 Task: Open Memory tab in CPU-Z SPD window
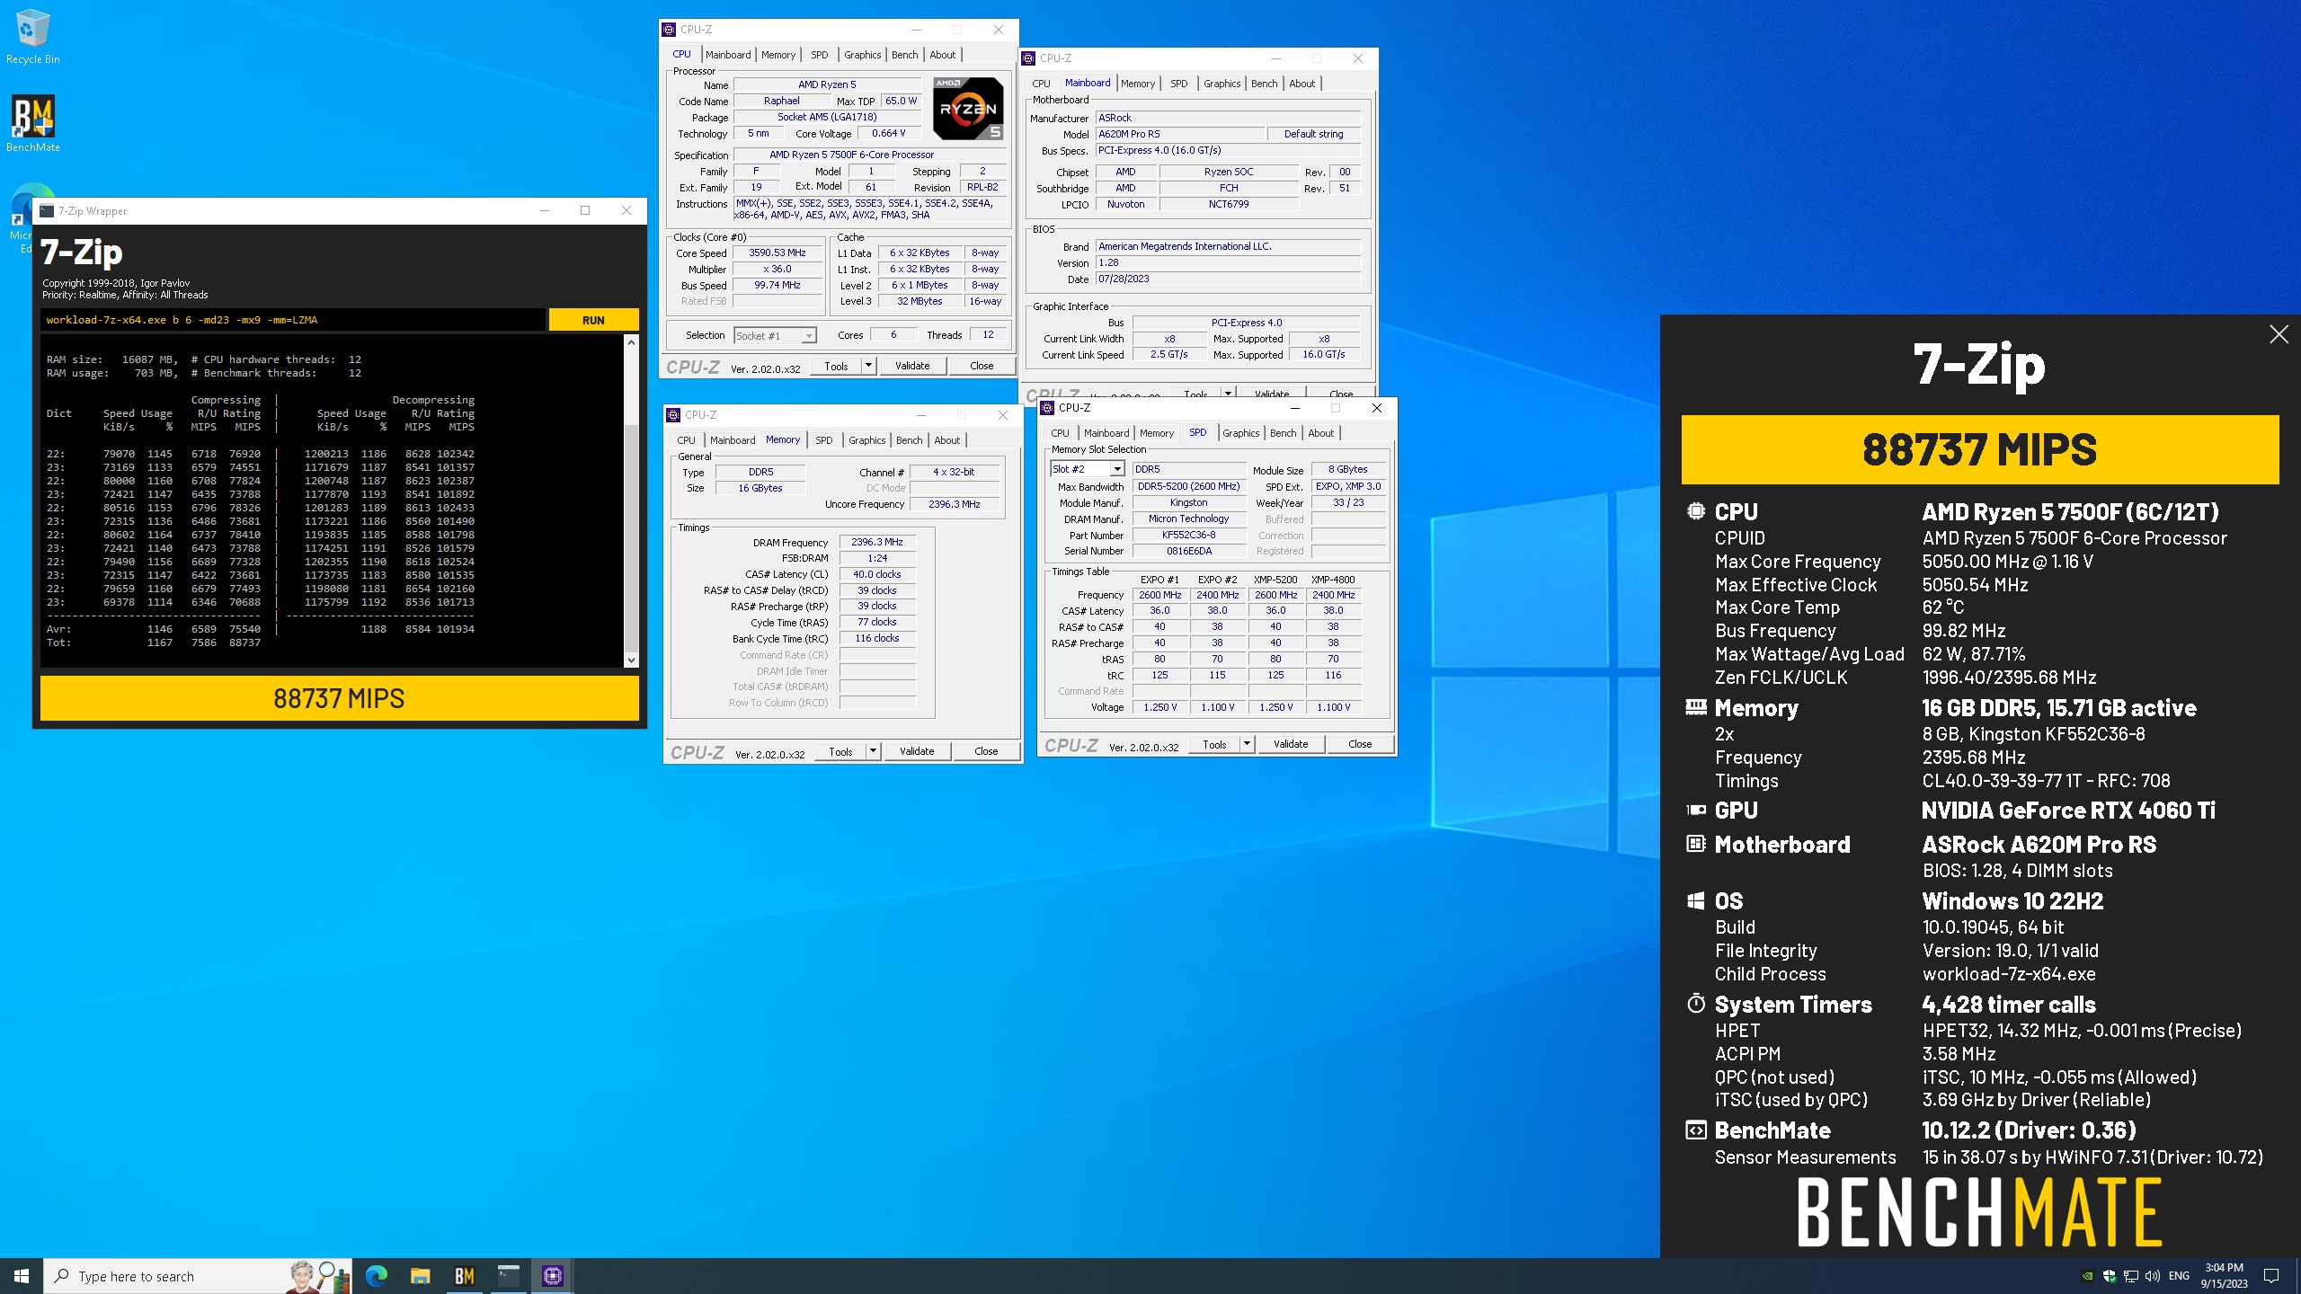[x=1156, y=433]
